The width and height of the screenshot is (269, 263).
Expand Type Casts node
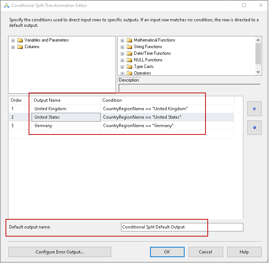click(122, 67)
